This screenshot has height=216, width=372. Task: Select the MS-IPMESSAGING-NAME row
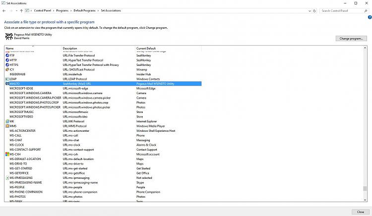coord(103,183)
